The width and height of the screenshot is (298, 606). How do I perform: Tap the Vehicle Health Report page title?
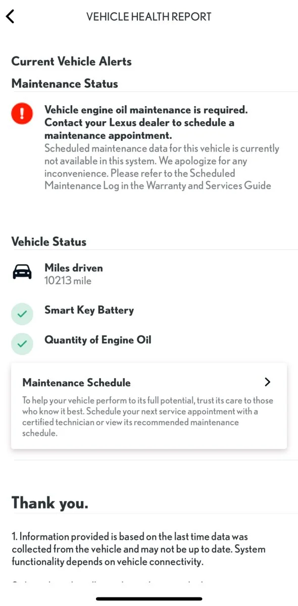pyautogui.click(x=149, y=17)
